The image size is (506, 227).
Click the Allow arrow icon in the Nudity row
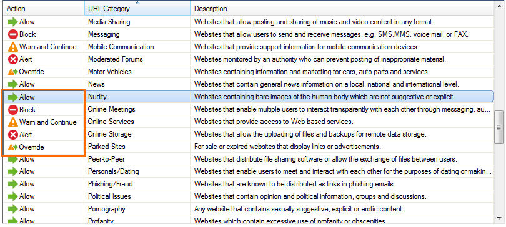click(x=13, y=97)
